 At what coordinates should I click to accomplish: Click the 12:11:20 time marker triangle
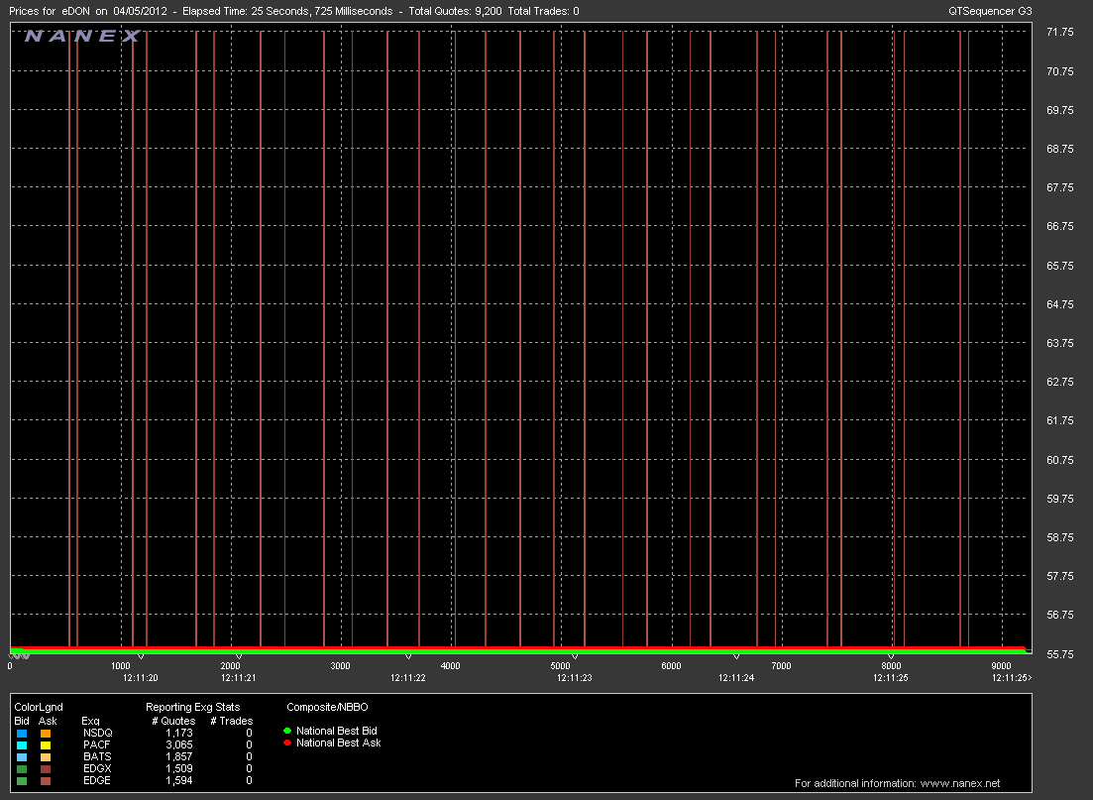(141, 657)
